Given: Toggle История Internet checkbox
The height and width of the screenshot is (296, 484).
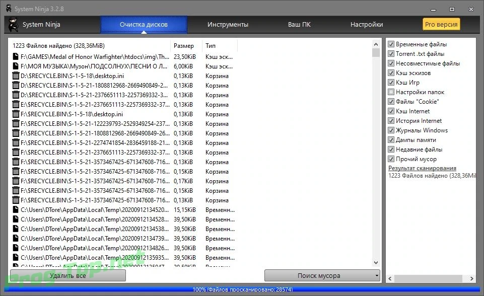Looking at the screenshot, I should point(391,121).
